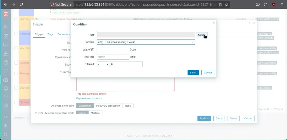Screen dimensions: 287x140
Task: Open the Support headset sidebar icon
Action: point(6,117)
